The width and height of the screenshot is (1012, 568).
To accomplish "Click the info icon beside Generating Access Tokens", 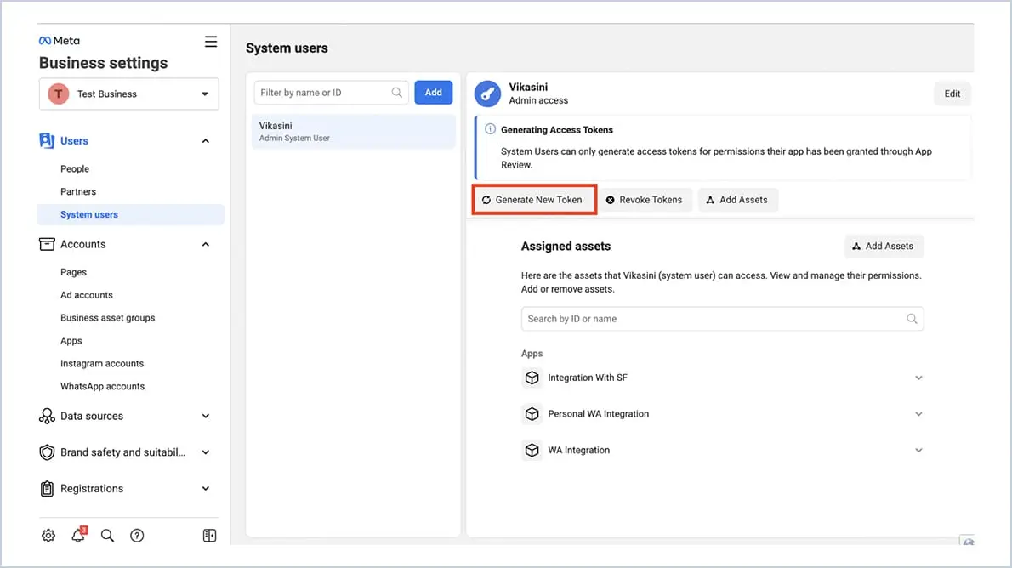I will [x=490, y=129].
